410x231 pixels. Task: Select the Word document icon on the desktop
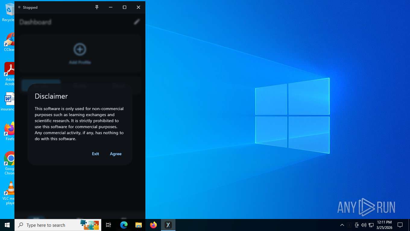pos(8,101)
